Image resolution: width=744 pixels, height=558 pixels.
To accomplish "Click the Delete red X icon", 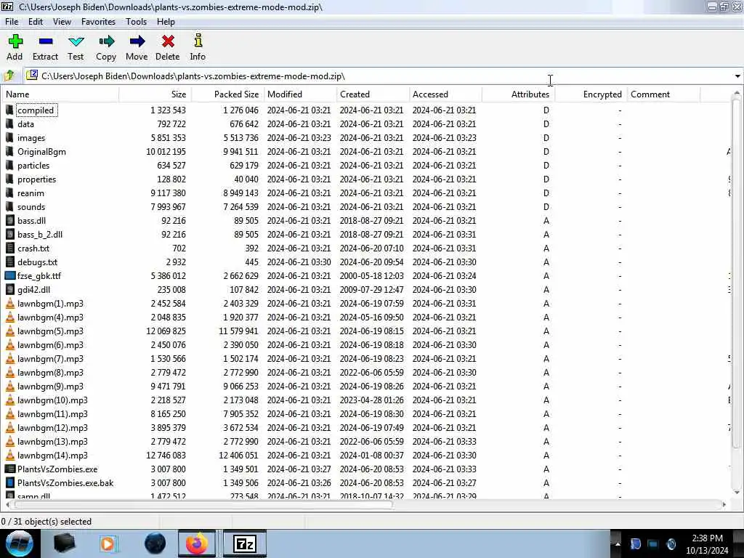I will click(x=168, y=41).
